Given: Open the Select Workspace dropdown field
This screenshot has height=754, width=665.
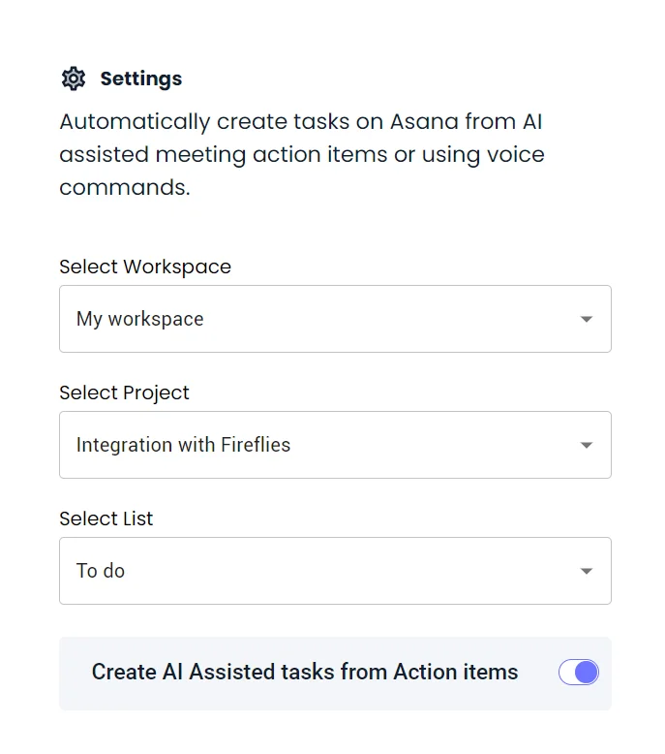Looking at the screenshot, I should pyautogui.click(x=335, y=319).
